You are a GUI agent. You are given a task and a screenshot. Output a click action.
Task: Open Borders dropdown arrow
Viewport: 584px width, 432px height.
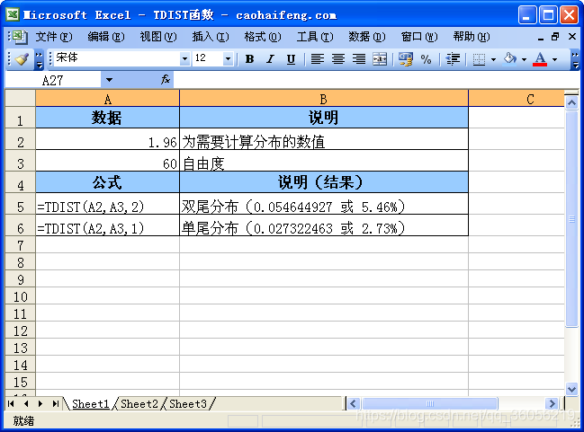point(493,59)
